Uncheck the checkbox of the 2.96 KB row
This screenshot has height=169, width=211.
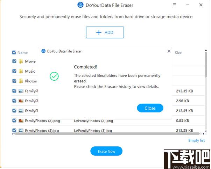[x=14, y=101]
